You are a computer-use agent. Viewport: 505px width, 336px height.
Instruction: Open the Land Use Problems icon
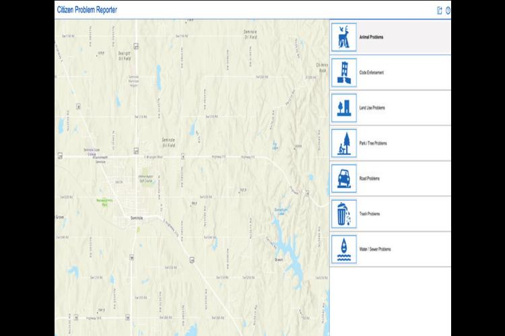coord(344,108)
